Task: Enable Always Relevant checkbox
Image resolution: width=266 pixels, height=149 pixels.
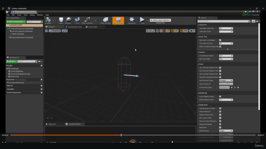Action: coord(220,111)
